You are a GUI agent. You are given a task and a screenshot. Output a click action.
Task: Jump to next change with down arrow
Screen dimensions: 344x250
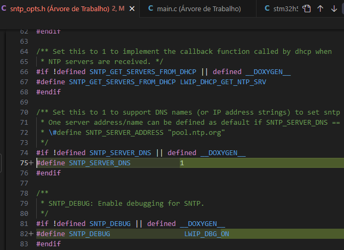click(333, 9)
